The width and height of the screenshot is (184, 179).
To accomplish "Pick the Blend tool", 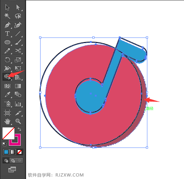I will 18,94.
